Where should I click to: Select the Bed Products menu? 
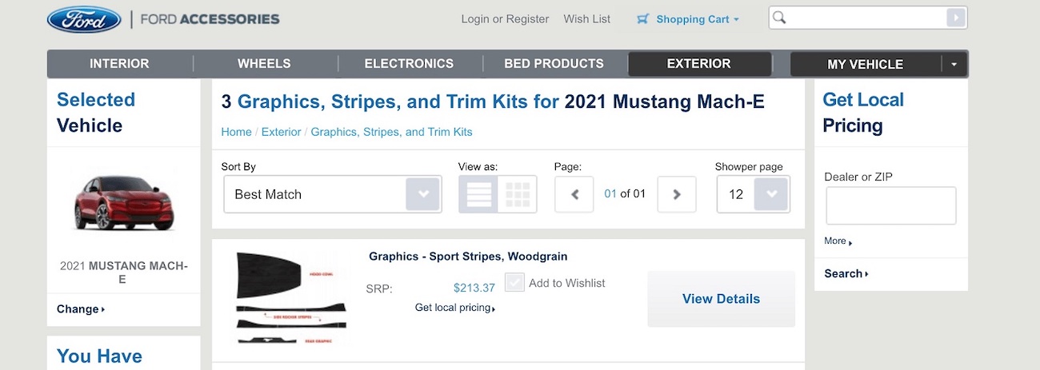pos(554,64)
